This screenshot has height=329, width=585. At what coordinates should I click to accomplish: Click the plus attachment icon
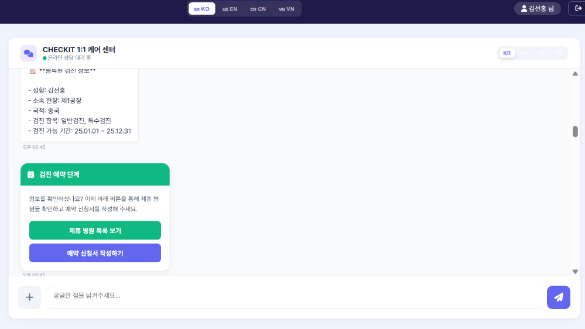30,297
